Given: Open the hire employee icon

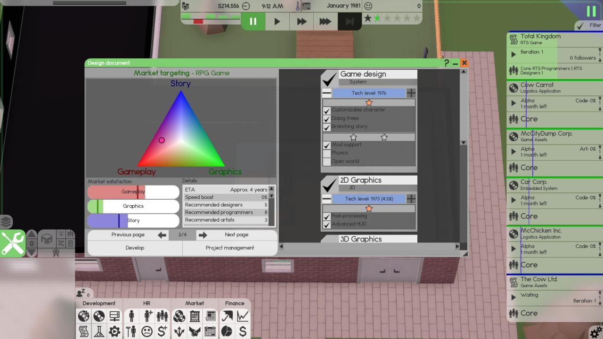Looking at the screenshot, I should pos(147,316).
